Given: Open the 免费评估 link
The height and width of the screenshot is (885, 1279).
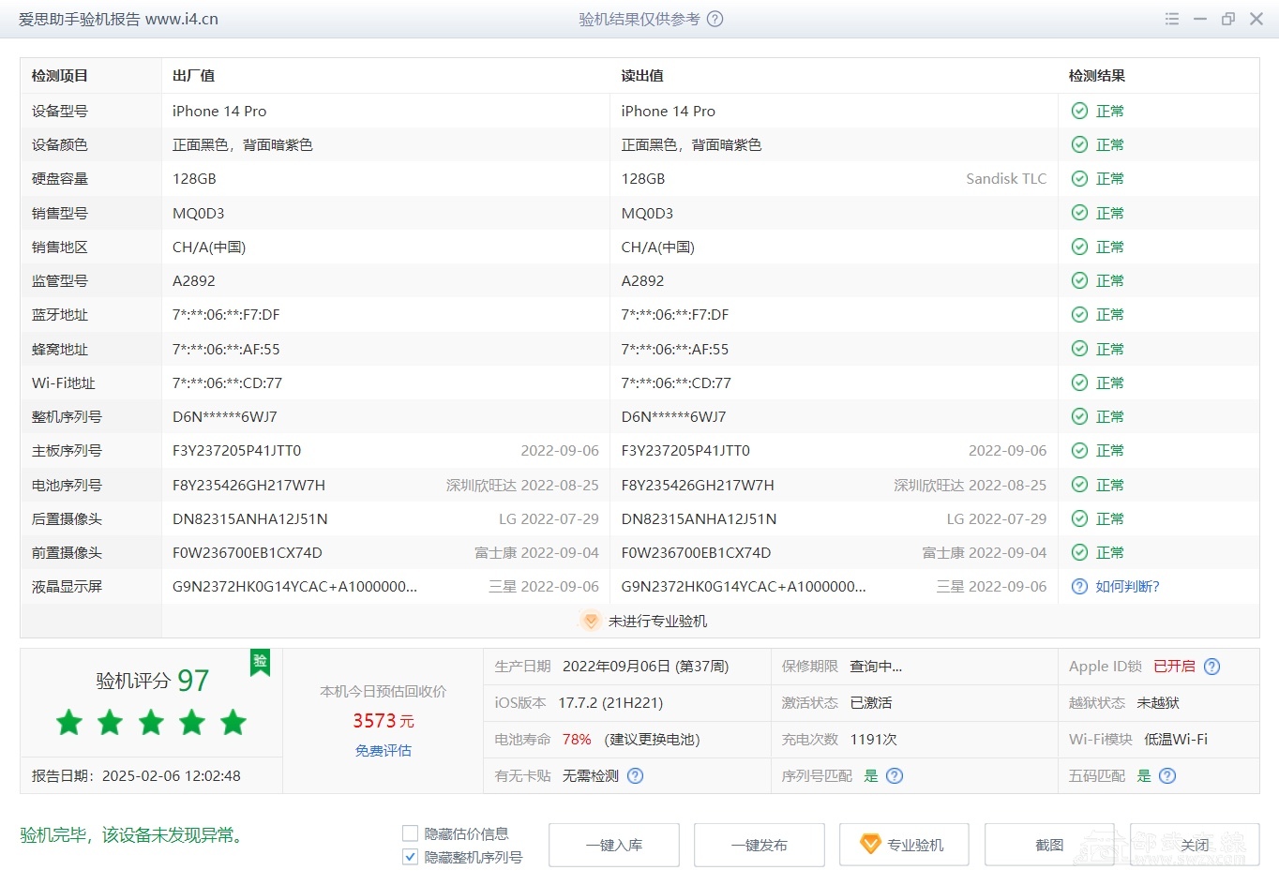Looking at the screenshot, I should pos(384,750).
